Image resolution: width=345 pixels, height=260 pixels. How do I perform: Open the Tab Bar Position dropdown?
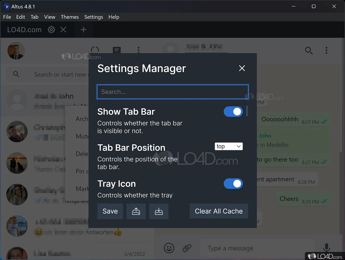(229, 146)
